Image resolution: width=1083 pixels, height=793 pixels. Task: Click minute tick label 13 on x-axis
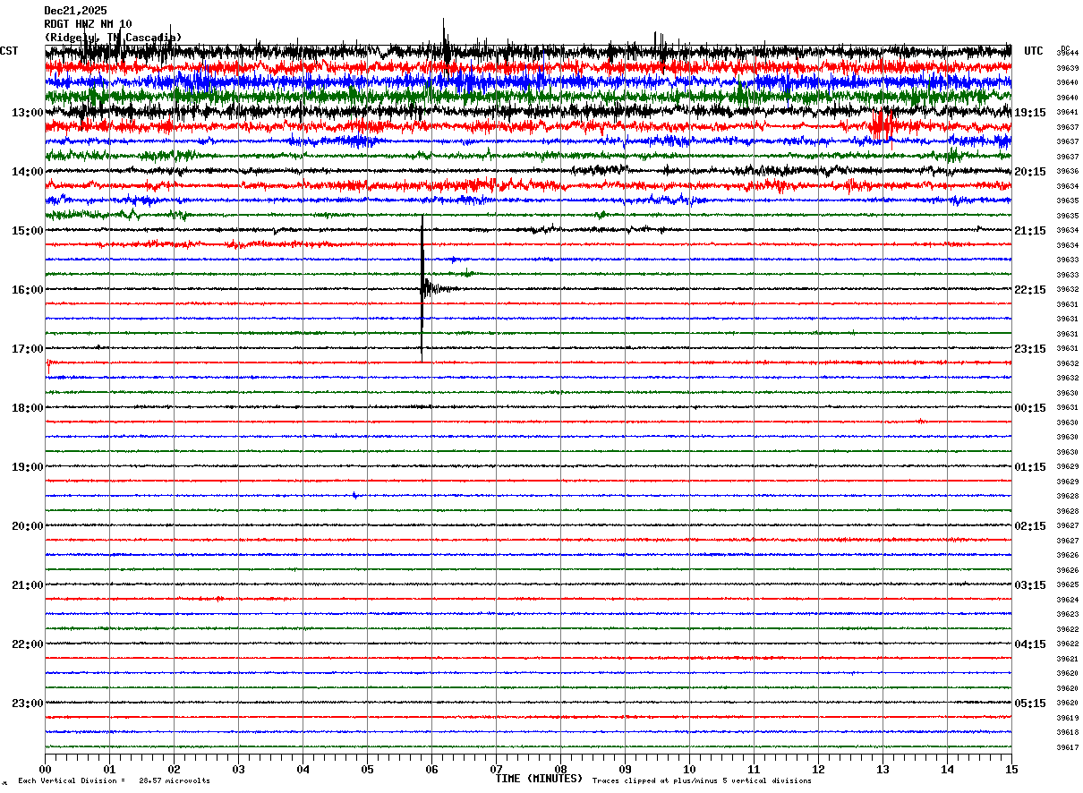(883, 769)
